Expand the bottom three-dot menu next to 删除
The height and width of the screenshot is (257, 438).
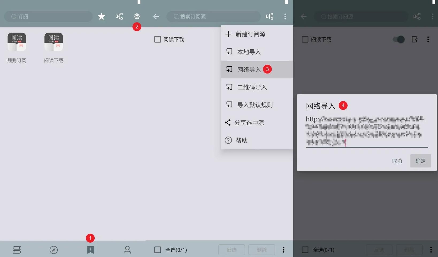[283, 250]
